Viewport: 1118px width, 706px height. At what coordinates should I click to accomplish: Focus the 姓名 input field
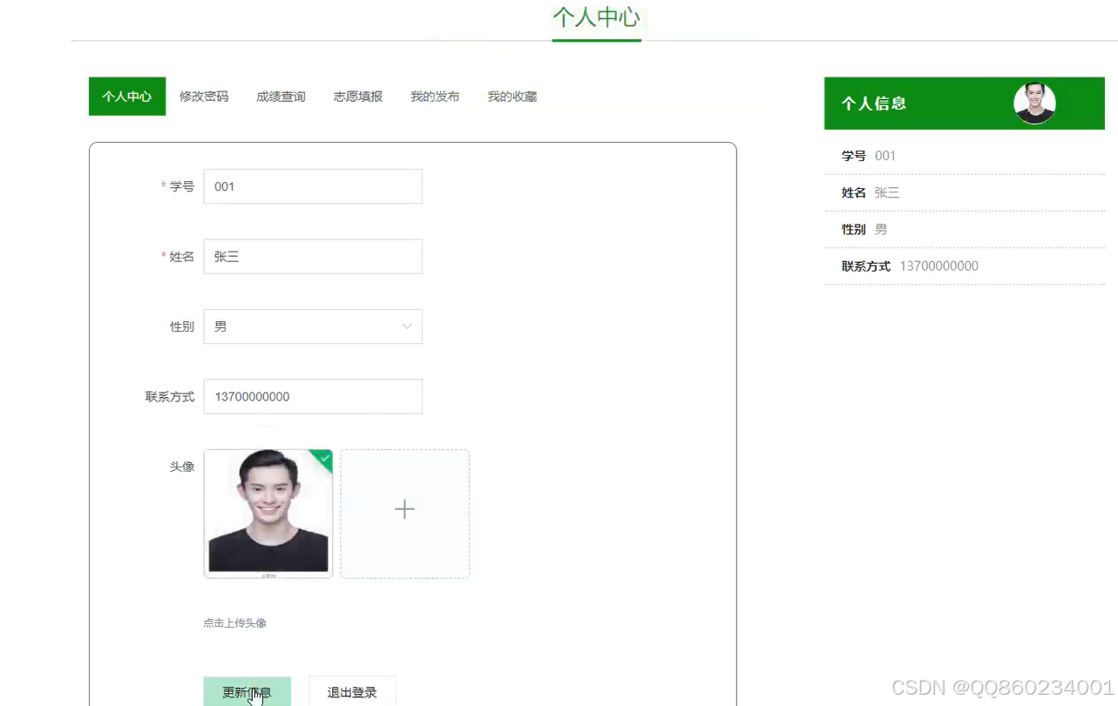coord(313,257)
